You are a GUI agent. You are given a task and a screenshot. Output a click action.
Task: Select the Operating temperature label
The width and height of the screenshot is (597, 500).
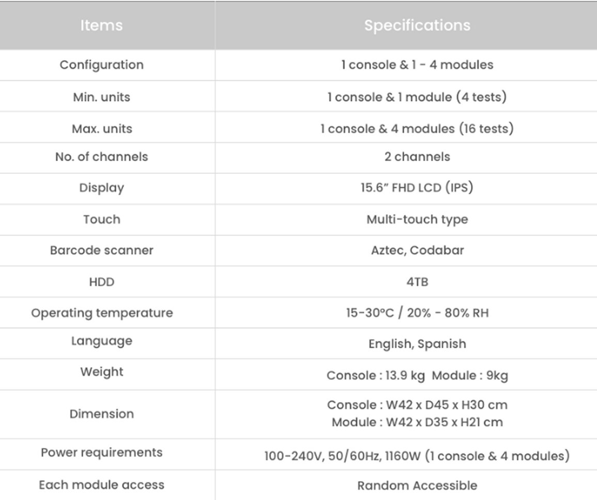[101, 313]
